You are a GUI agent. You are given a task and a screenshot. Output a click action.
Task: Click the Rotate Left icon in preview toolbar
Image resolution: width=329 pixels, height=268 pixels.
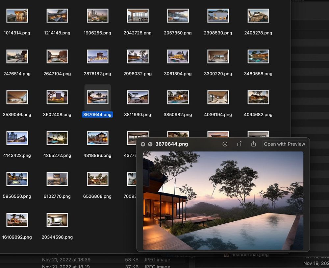point(240,144)
